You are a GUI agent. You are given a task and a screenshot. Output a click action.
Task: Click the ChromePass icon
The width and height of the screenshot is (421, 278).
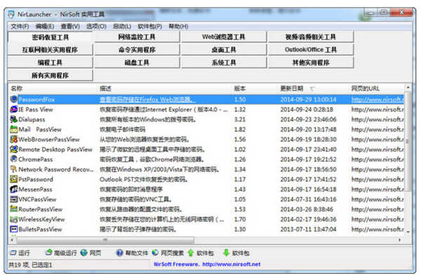click(x=14, y=159)
